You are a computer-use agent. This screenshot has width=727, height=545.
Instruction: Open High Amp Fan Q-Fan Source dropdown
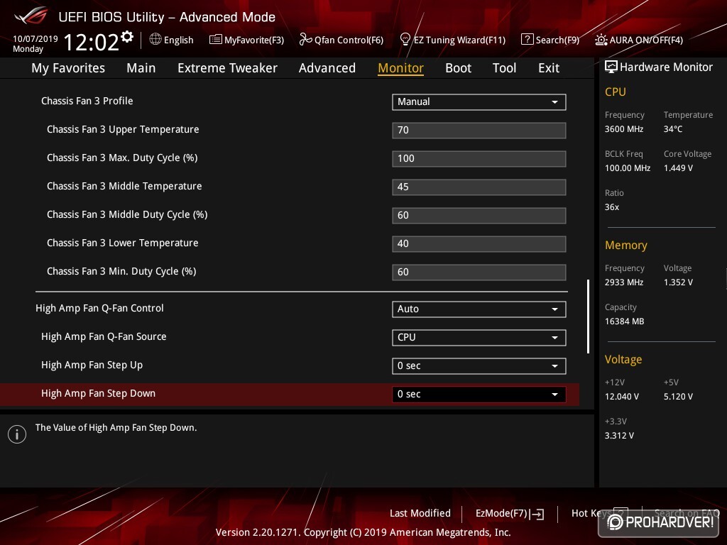pos(479,337)
